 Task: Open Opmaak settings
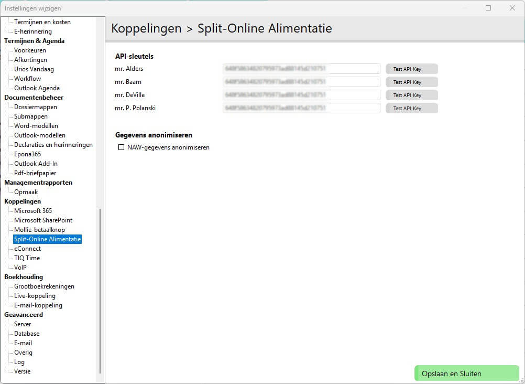pyautogui.click(x=26, y=192)
